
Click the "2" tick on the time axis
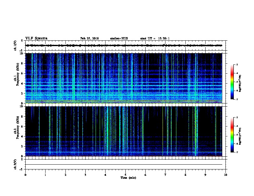[x=65, y=175]
